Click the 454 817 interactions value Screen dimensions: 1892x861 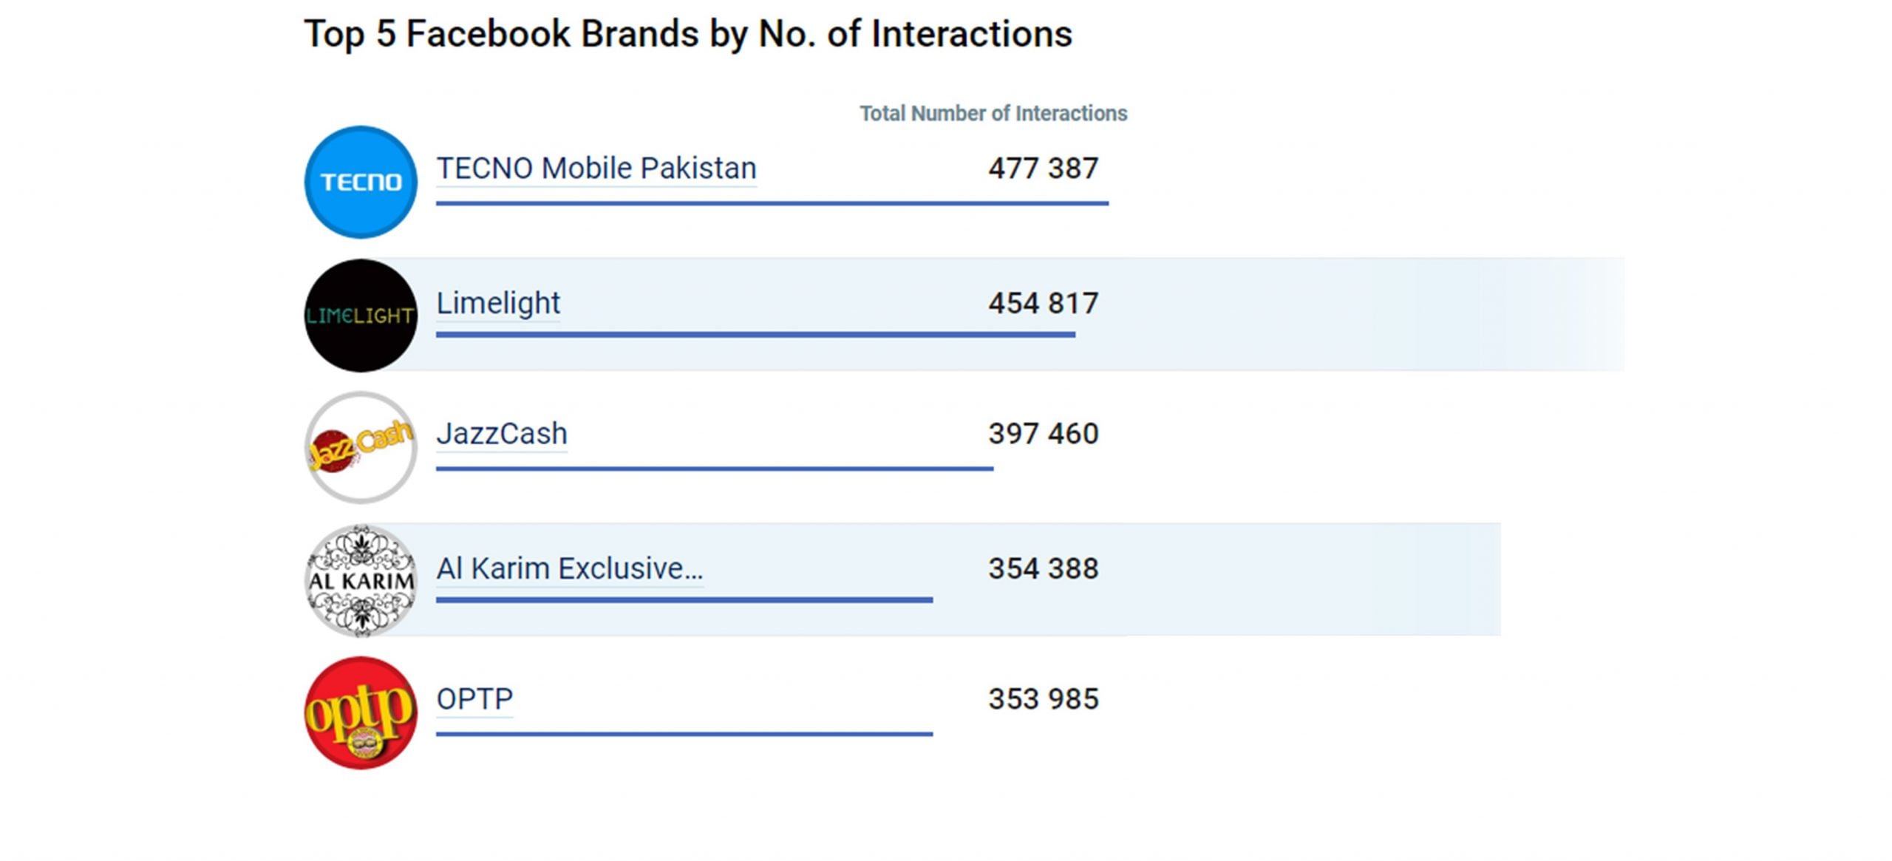[1043, 303]
